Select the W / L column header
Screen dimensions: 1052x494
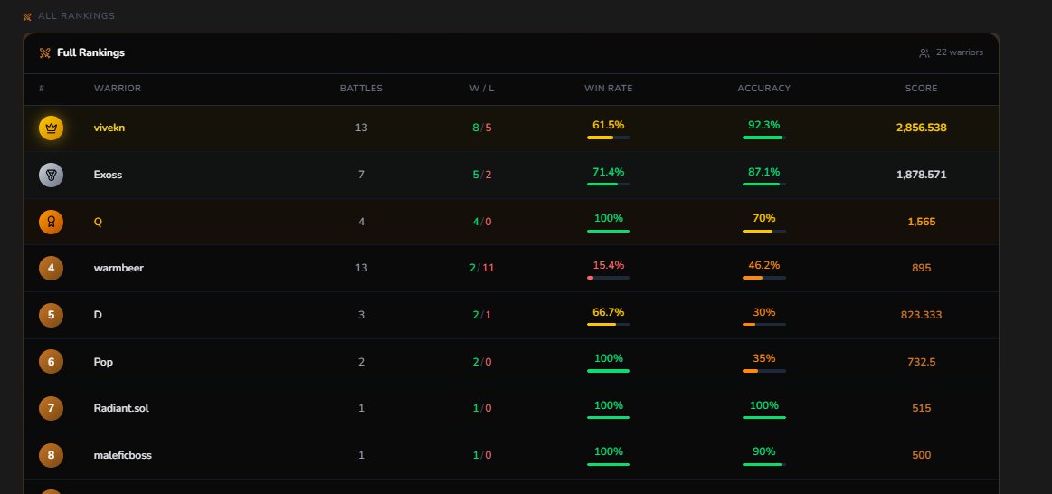point(482,89)
